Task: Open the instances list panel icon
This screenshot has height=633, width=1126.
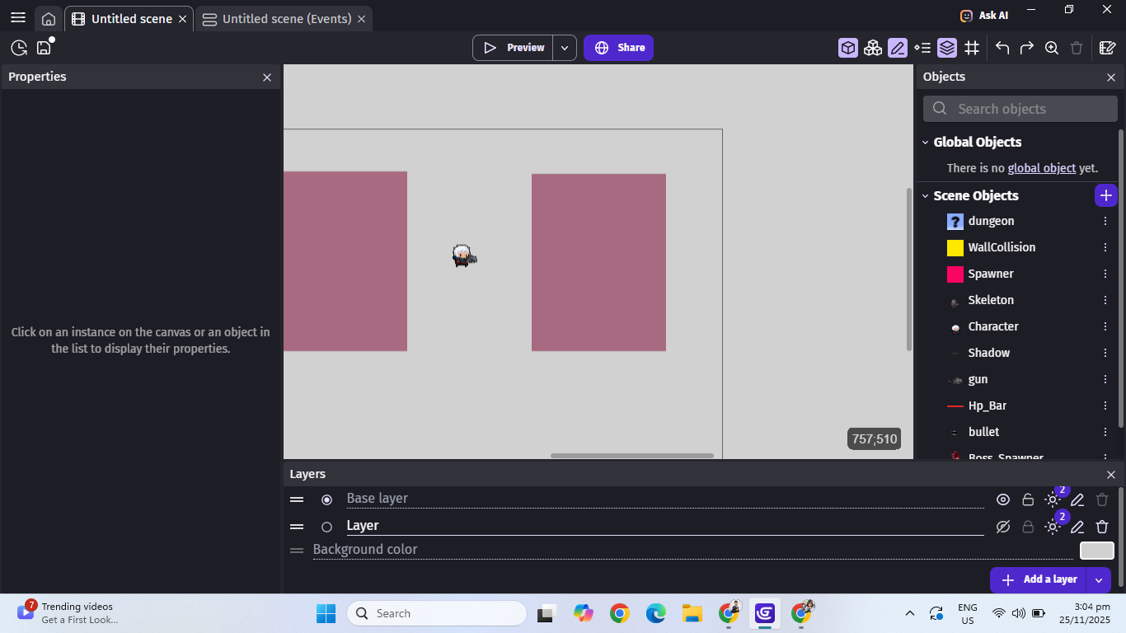Action: point(922,48)
